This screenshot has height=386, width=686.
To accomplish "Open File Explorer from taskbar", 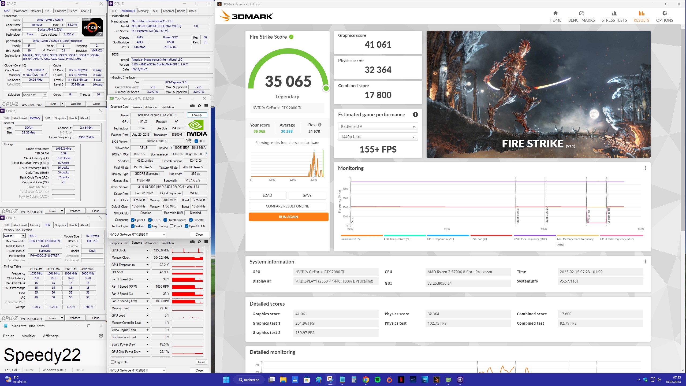I will tap(283, 380).
